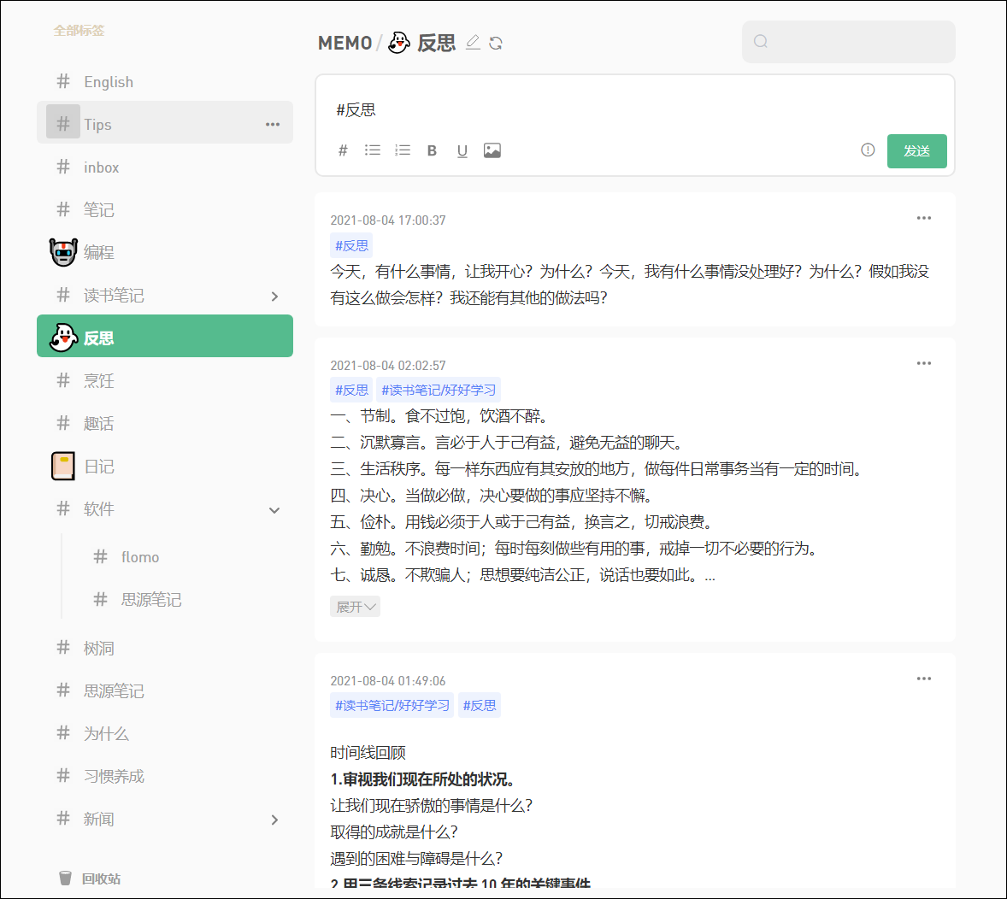Screen dimensions: 1007x899
Task: Select the 日记 tag in sidebar
Action: click(98, 467)
